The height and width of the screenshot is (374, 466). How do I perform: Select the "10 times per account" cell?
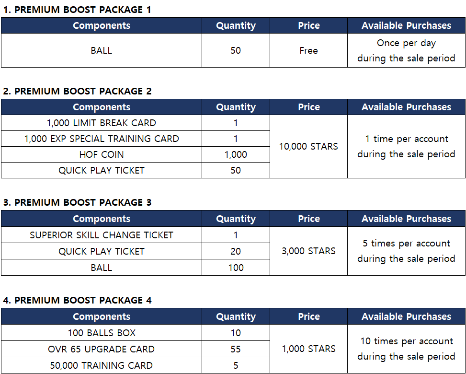[x=406, y=349]
